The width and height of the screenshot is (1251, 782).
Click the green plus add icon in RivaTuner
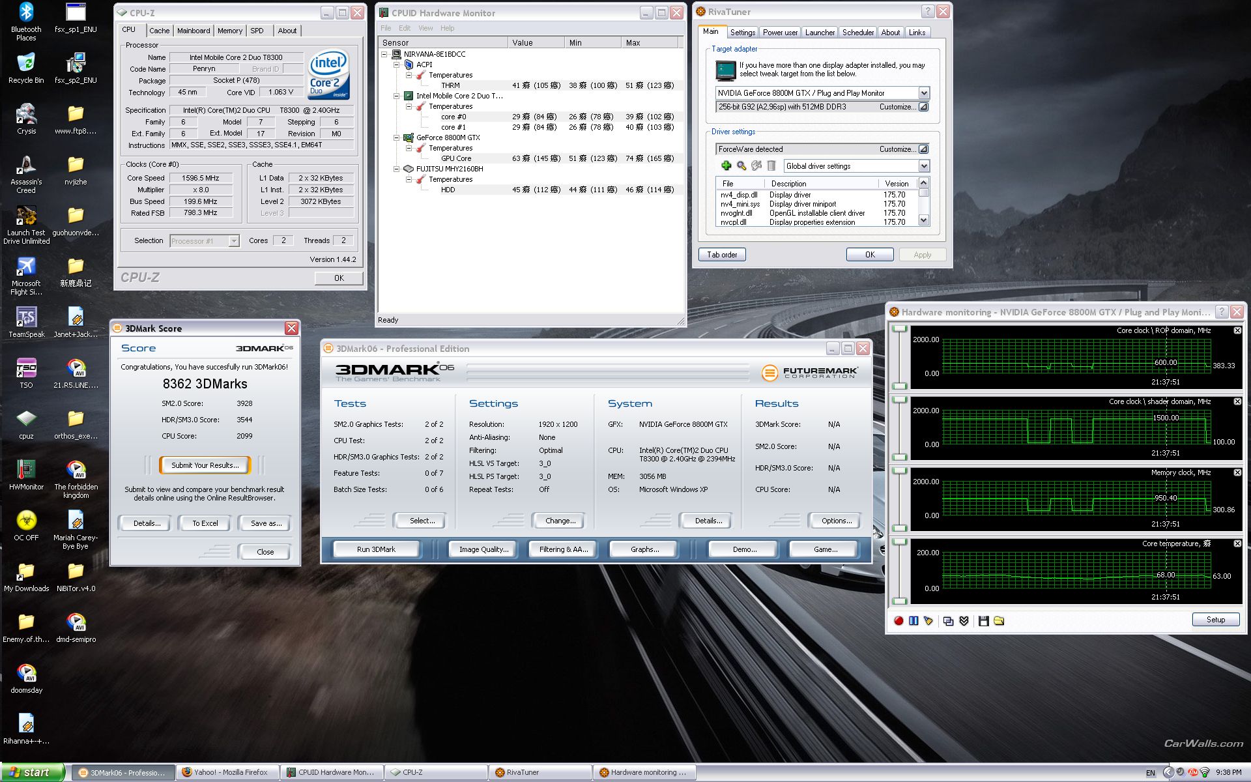[x=726, y=166]
